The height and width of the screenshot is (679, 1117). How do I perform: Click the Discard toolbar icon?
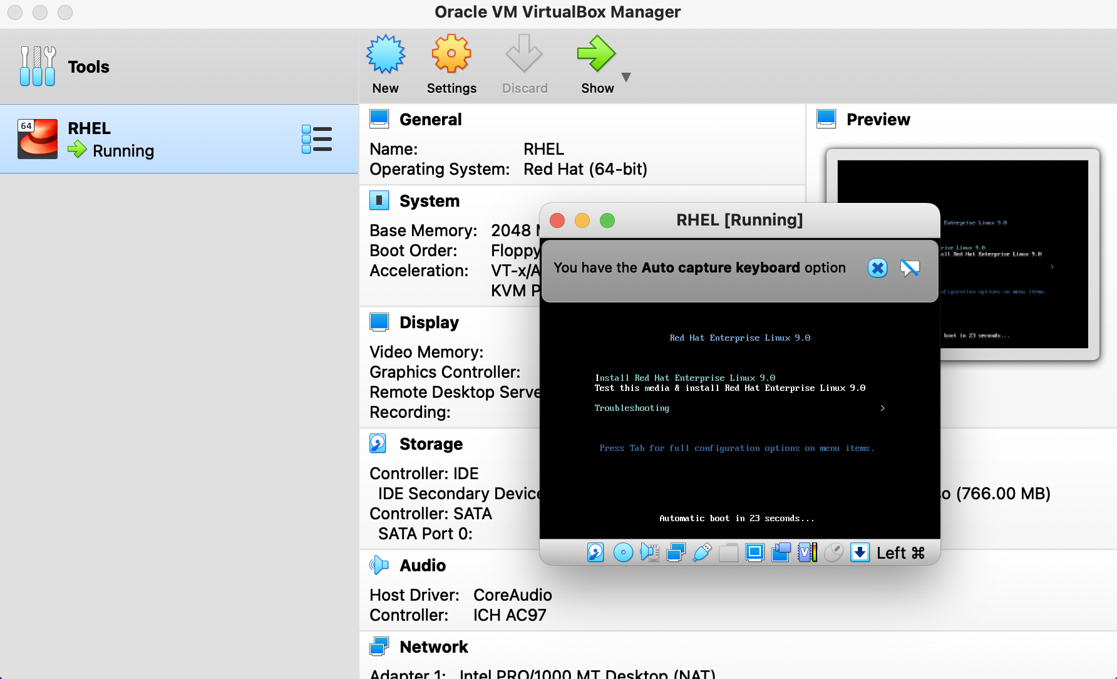click(x=523, y=54)
